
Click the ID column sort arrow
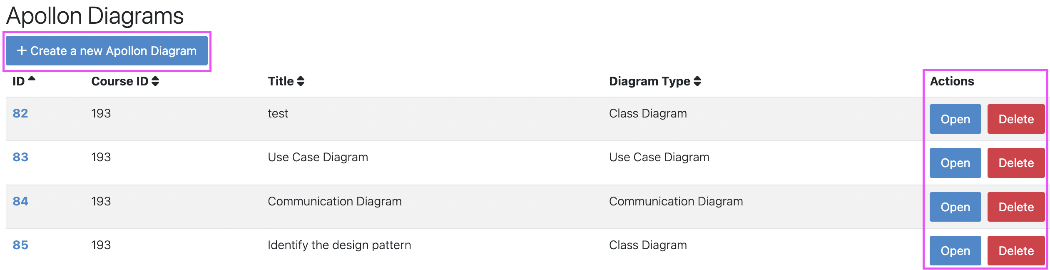pyautogui.click(x=31, y=78)
